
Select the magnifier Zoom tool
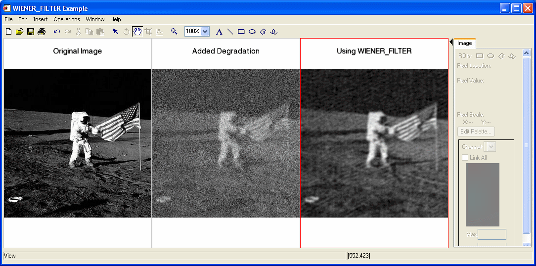(x=175, y=32)
